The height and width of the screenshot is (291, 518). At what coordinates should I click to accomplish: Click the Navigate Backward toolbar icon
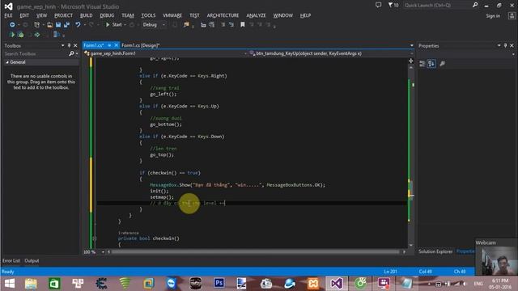pyautogui.click(x=12, y=25)
